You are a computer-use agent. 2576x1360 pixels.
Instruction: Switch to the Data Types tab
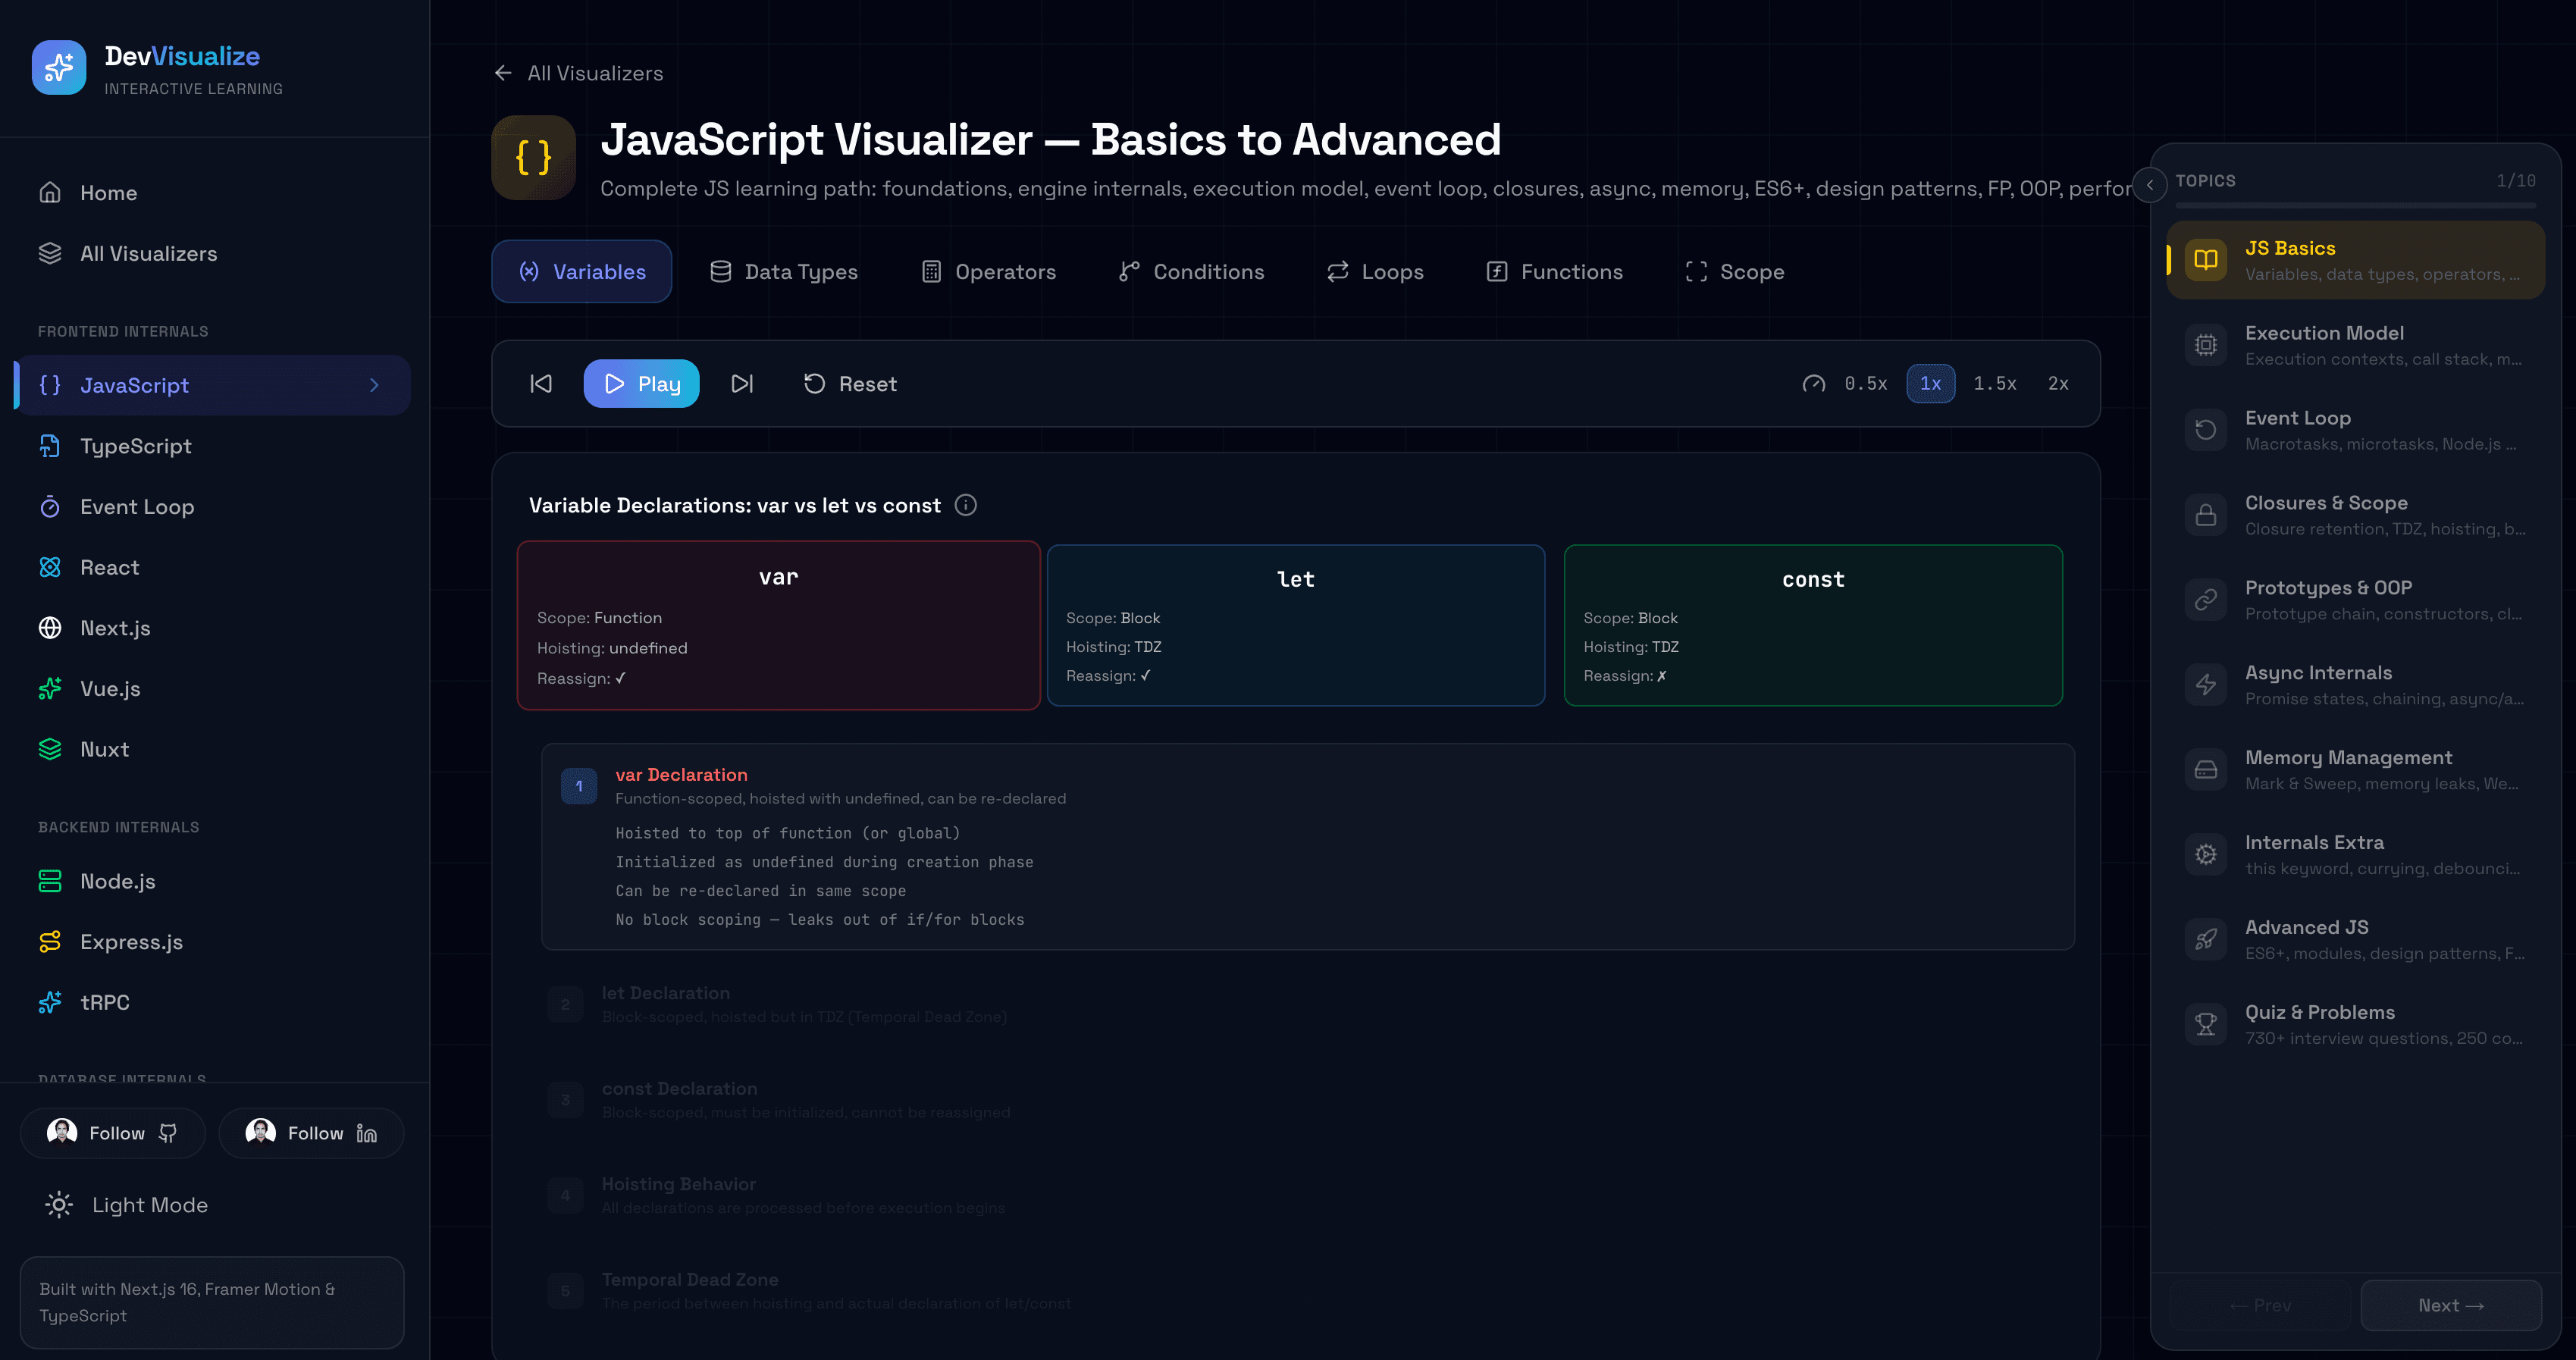click(784, 272)
